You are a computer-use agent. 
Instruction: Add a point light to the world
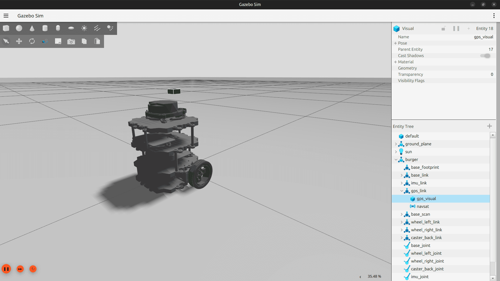pos(84,28)
